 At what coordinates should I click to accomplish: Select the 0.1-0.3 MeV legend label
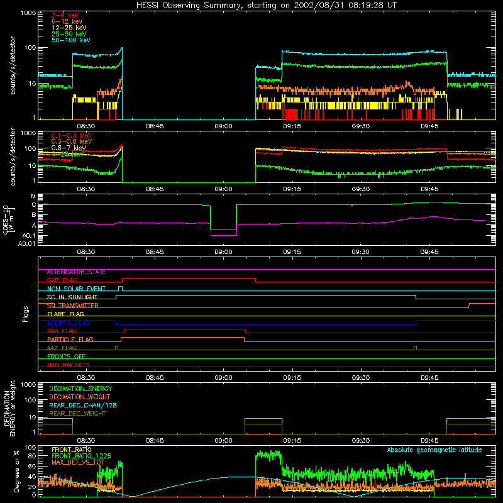72,135
